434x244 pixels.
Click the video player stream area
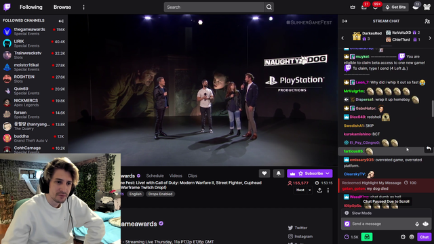click(203, 90)
